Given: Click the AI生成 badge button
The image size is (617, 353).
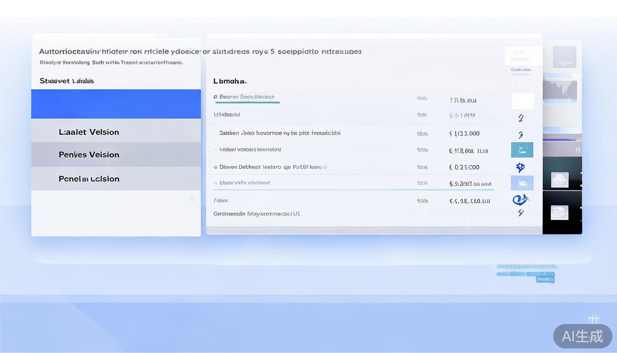Looking at the screenshot, I should (582, 336).
